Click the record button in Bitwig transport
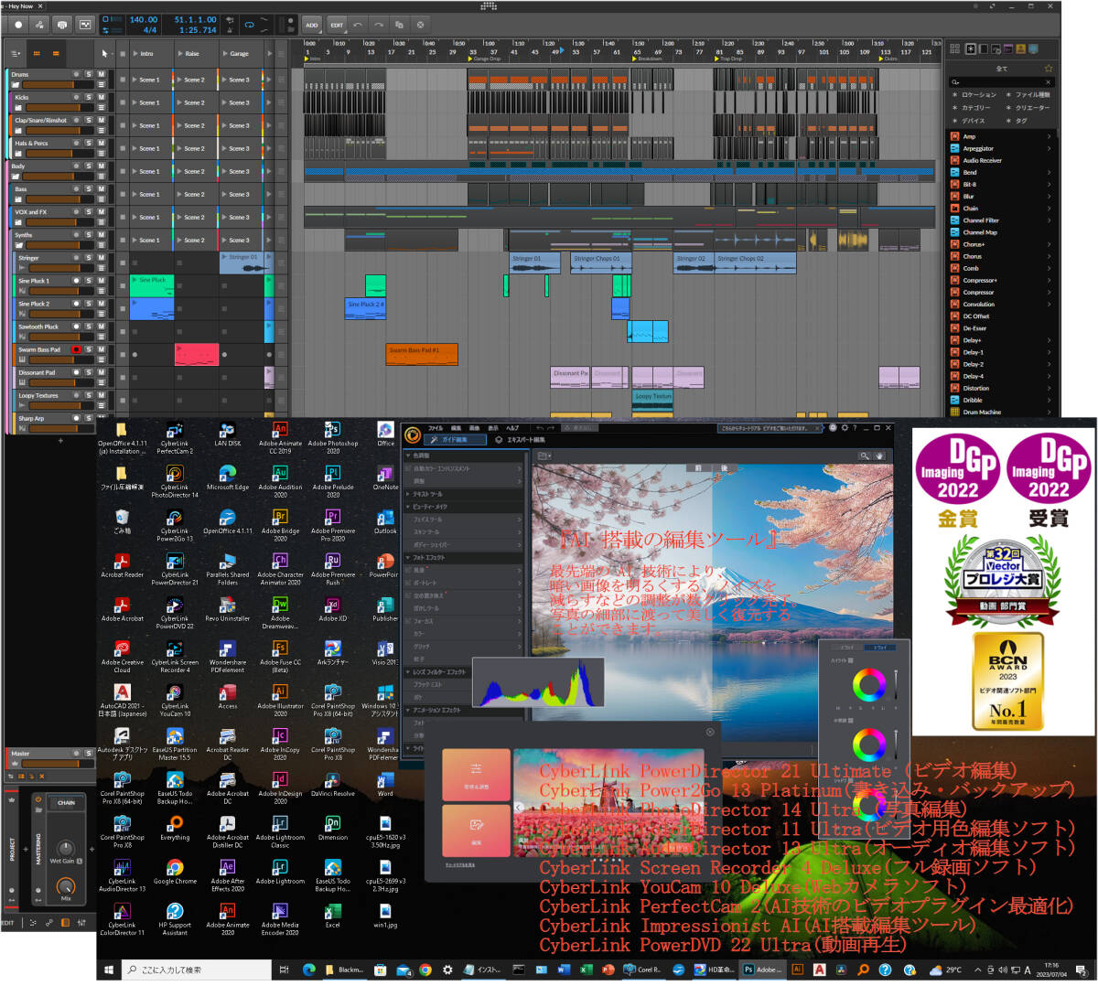The height and width of the screenshot is (986, 1098). coord(18,25)
